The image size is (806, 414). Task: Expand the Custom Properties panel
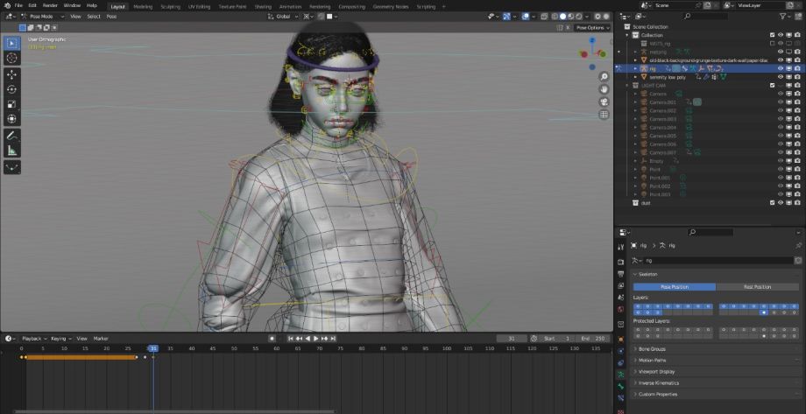click(x=715, y=394)
